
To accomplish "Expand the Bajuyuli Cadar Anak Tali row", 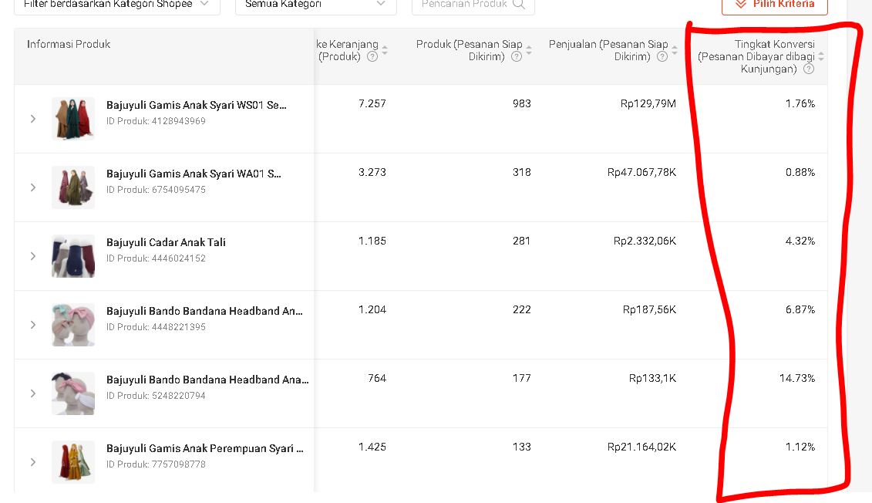I will [x=32, y=255].
